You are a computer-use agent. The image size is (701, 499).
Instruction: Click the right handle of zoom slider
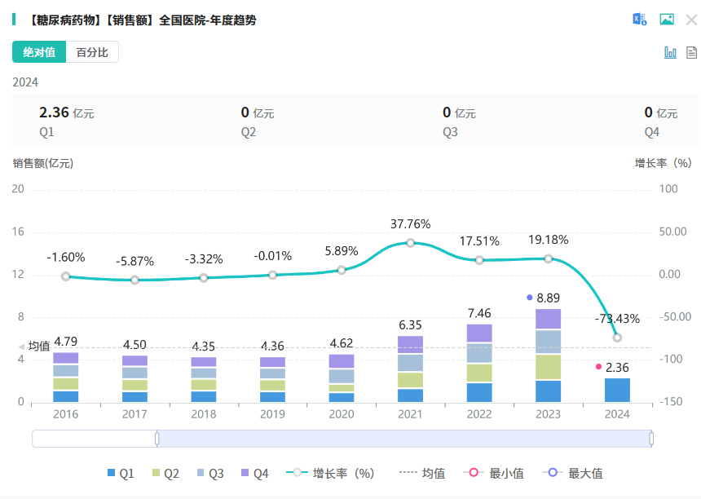coord(651,439)
